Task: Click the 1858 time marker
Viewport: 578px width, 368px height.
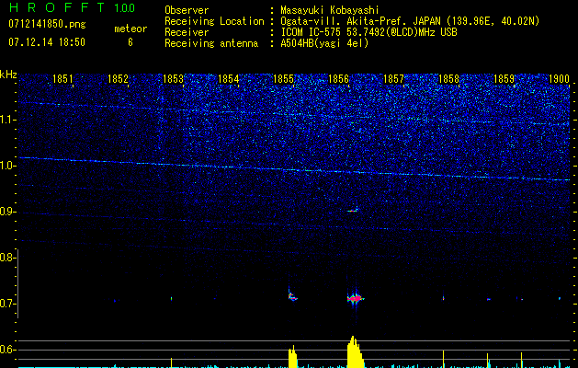Action: pos(448,78)
